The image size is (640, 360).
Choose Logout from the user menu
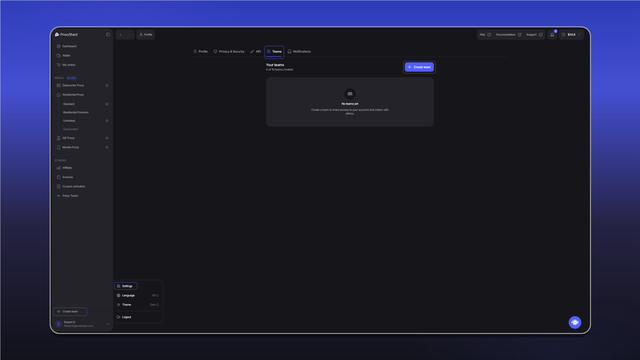coord(138,317)
